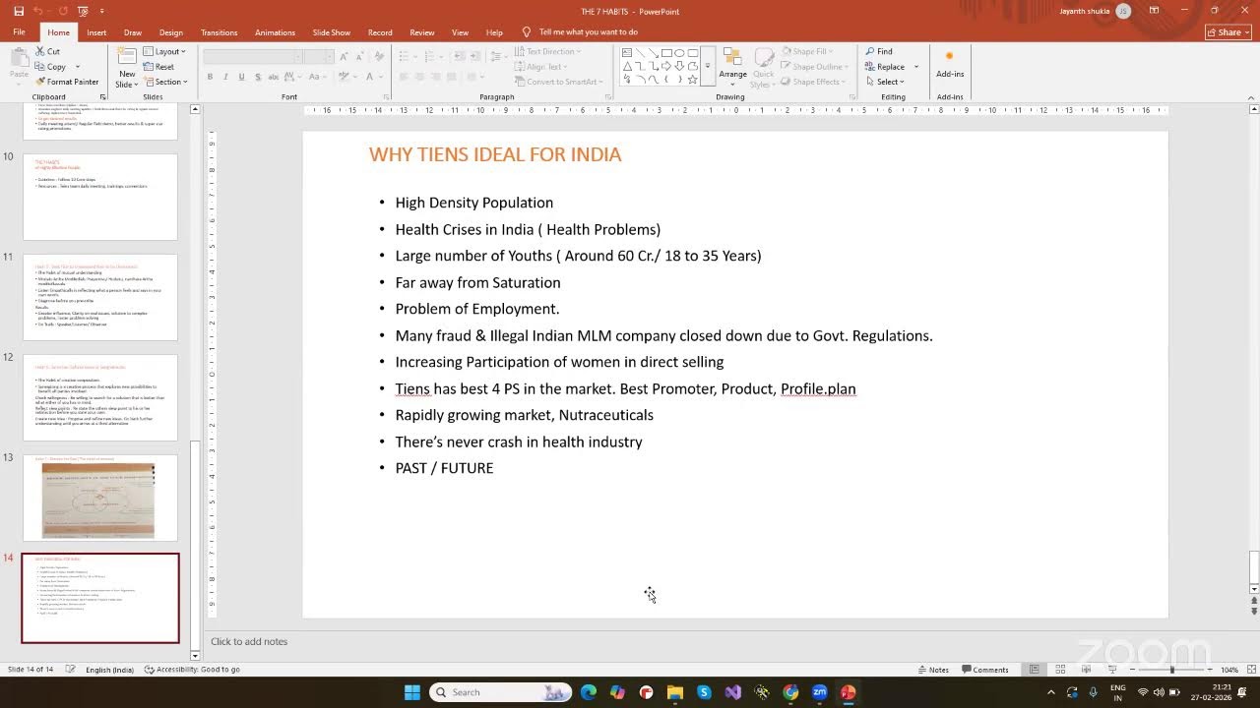Switch to the Insert tab

[96, 32]
